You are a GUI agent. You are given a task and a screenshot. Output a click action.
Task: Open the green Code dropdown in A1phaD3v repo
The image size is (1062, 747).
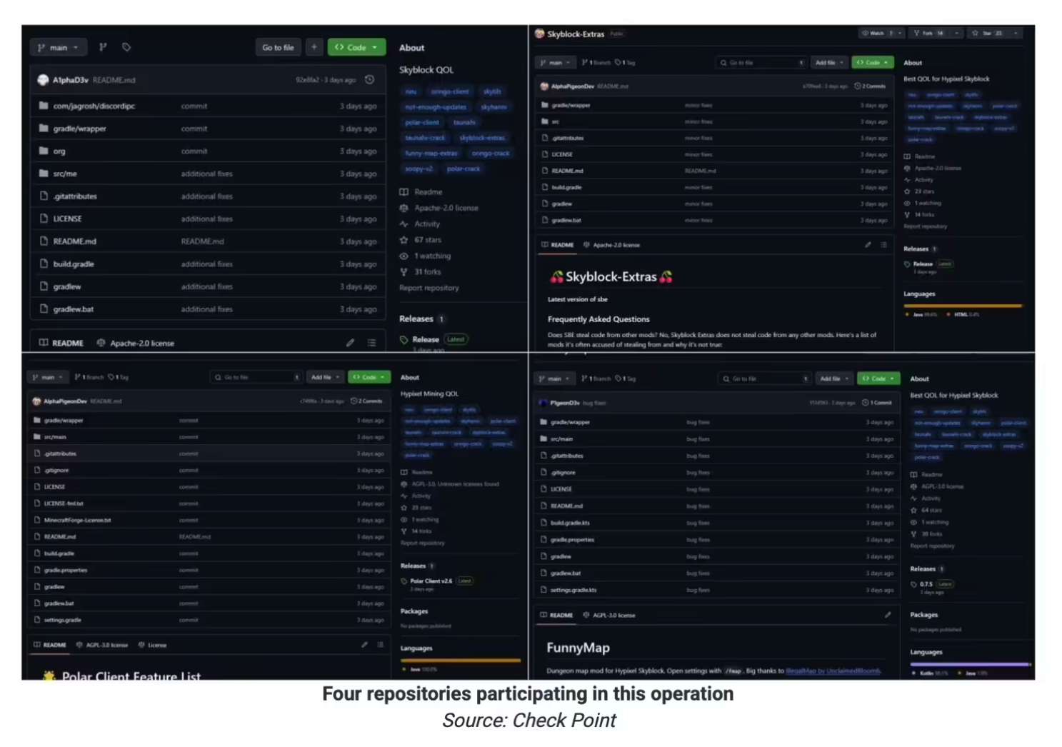(356, 48)
